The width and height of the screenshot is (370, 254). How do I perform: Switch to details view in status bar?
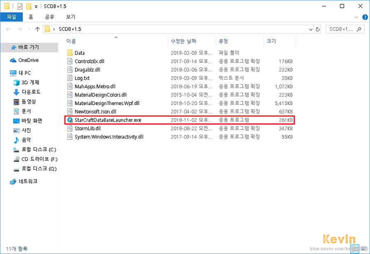[354, 249]
